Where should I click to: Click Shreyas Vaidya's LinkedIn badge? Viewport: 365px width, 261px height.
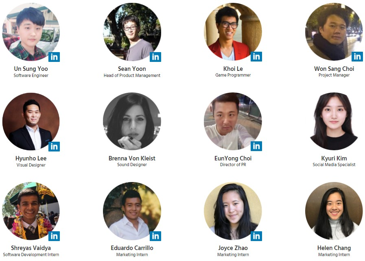54,236
